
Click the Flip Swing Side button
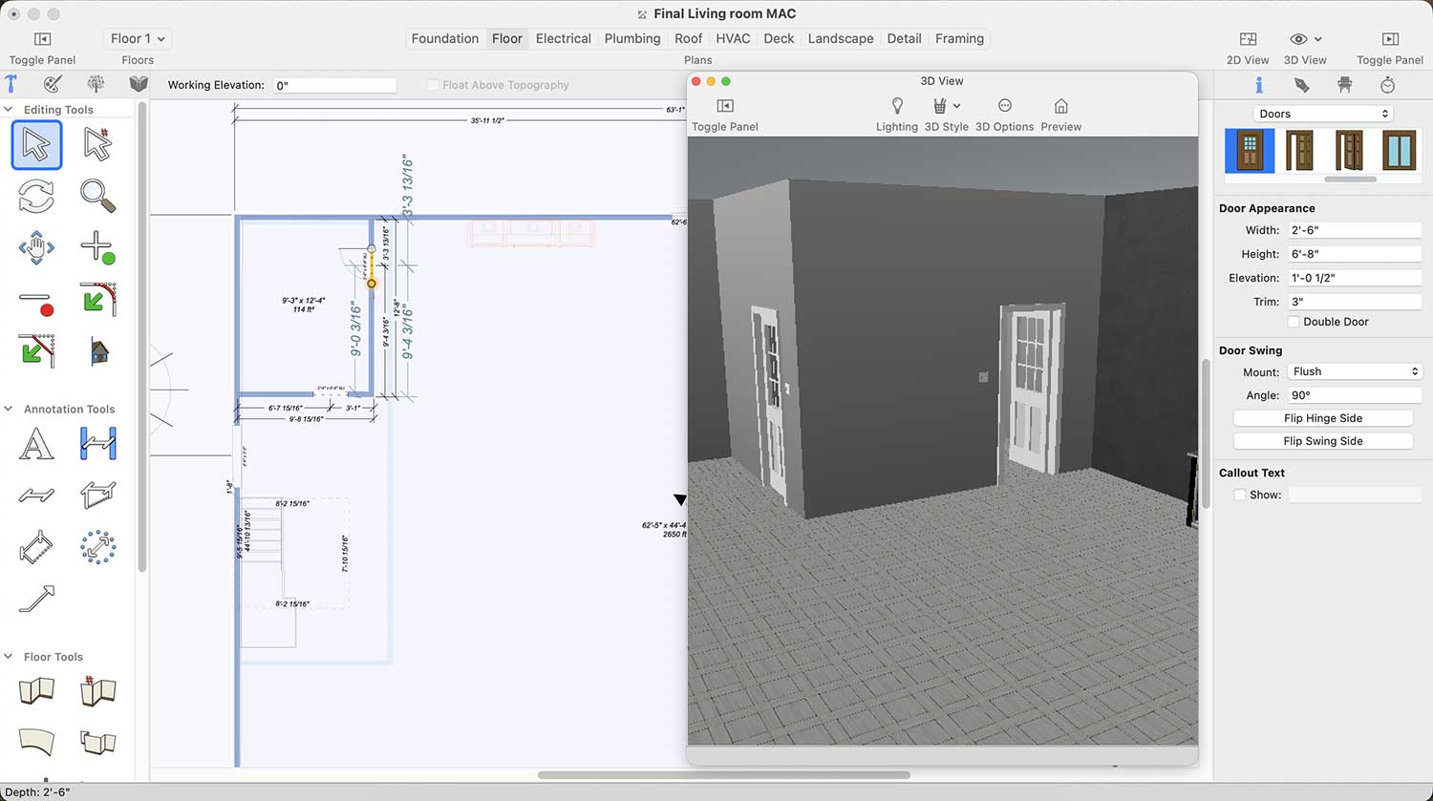coord(1322,441)
